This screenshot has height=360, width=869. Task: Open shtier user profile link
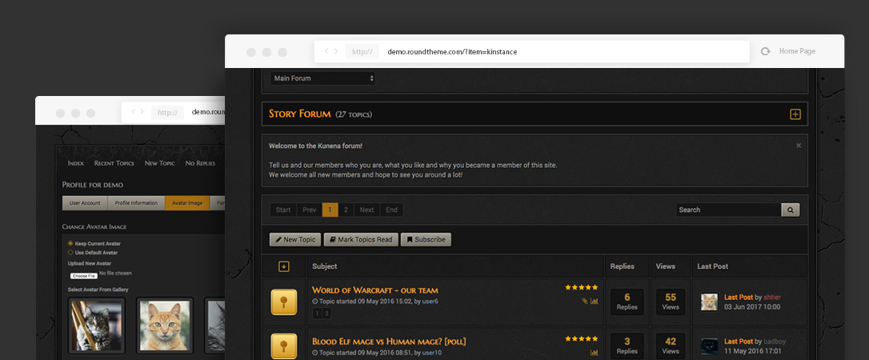tap(772, 298)
